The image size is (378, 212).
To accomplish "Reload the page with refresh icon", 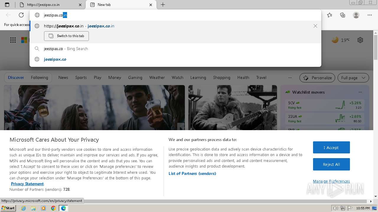I will coord(21,15).
